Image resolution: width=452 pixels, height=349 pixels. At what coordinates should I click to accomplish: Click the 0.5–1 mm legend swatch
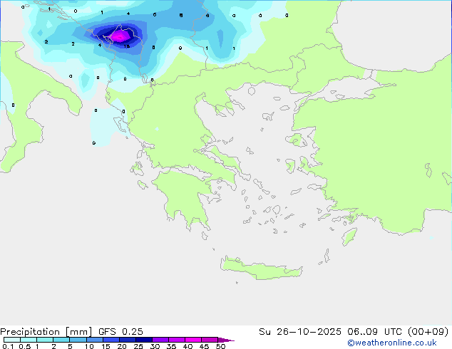[29, 340]
